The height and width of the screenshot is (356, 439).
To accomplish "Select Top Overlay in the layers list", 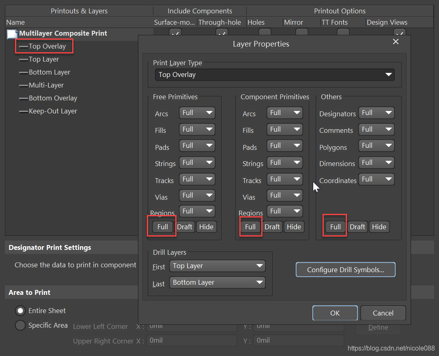I will click(47, 47).
